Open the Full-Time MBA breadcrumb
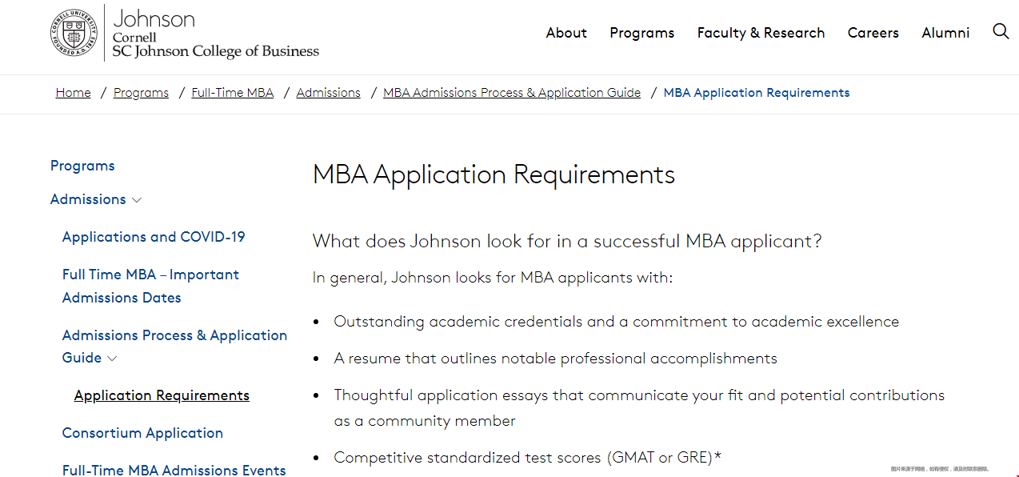The height and width of the screenshot is (477, 1019). click(232, 93)
